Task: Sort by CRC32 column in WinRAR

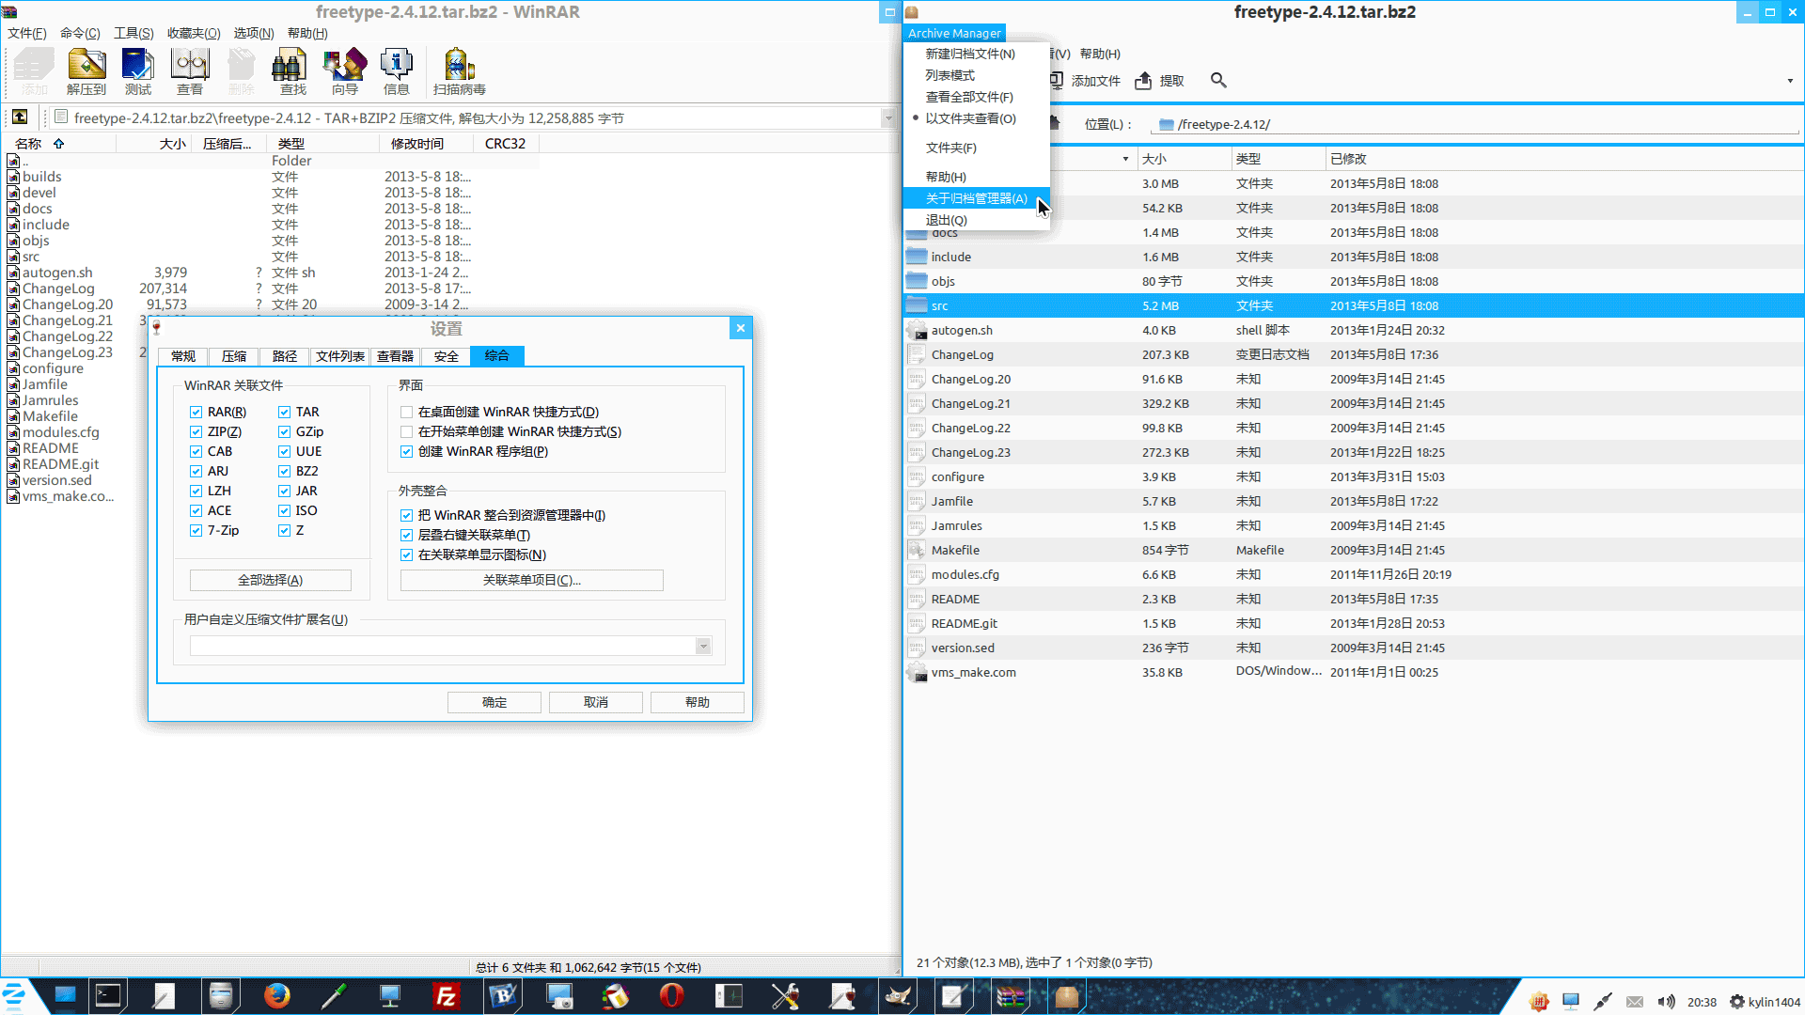Action: [x=505, y=144]
